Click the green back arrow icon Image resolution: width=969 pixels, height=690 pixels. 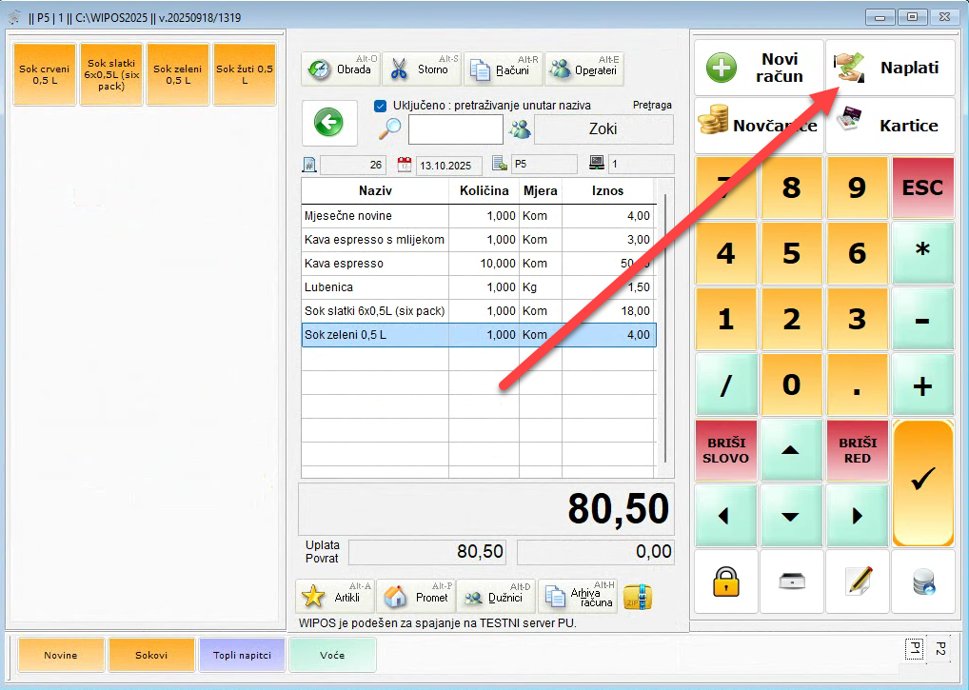(x=329, y=123)
